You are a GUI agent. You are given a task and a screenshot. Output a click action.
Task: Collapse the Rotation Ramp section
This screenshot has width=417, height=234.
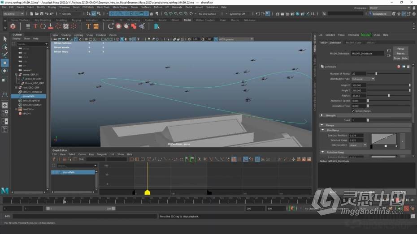coord(323,152)
